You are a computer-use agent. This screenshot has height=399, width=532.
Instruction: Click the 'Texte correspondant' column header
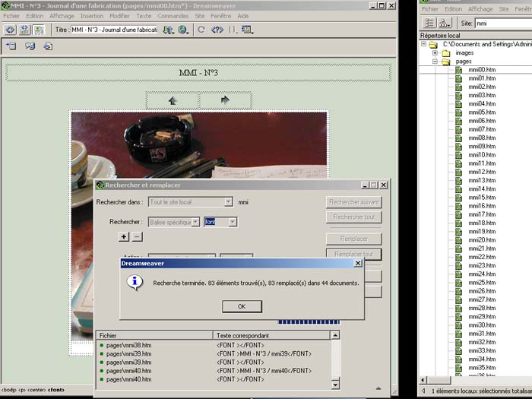[x=271, y=335]
